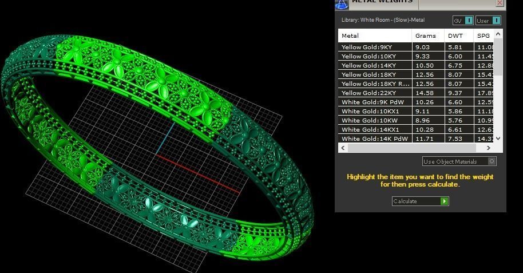Select the White Gold:14KX1 row

tap(416, 129)
